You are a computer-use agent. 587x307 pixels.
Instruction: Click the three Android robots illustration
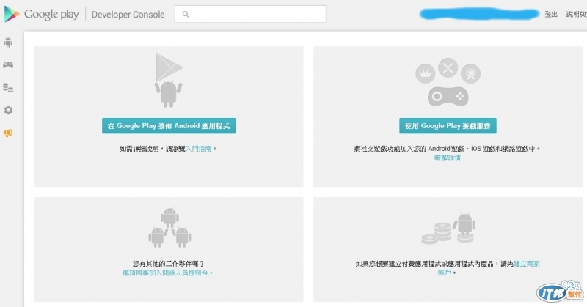pos(169,227)
